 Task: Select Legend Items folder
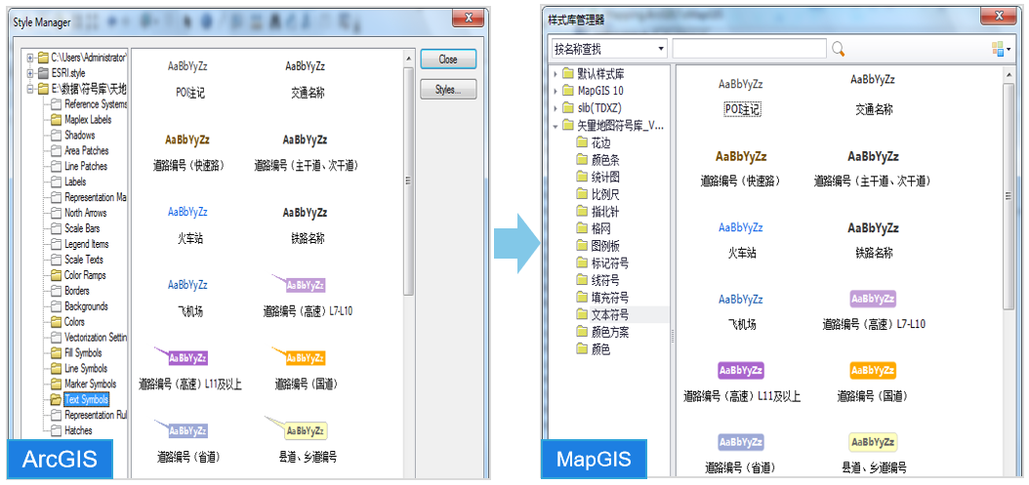pos(79,244)
